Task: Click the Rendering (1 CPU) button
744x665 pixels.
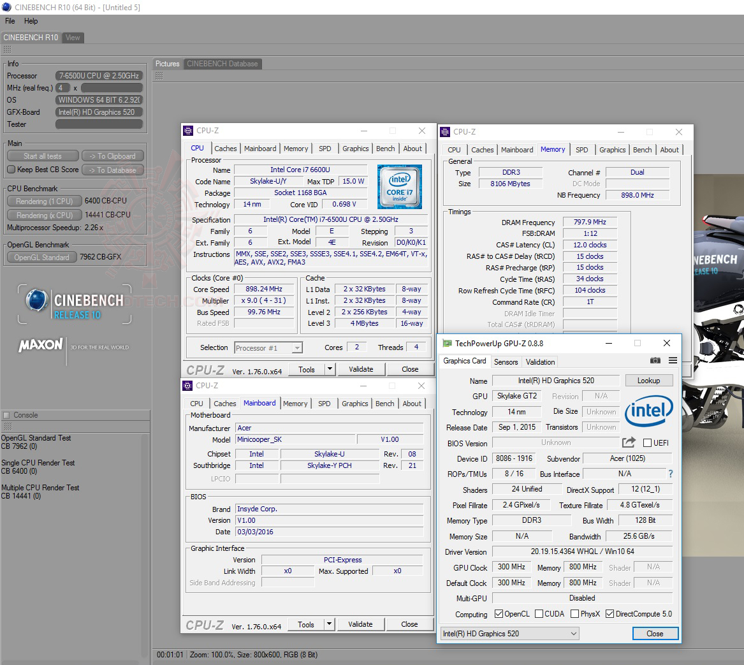Action: (45, 201)
